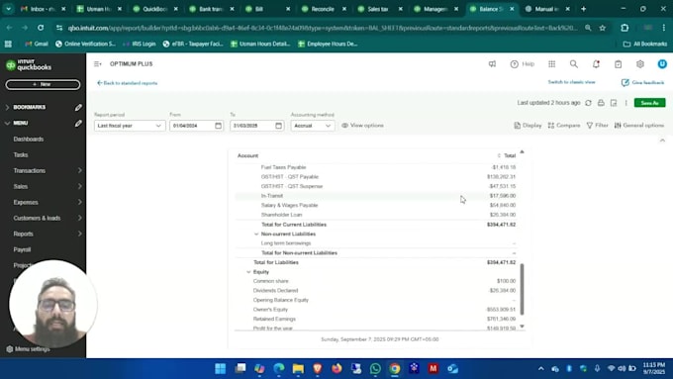Open the browser extensions puzzle icon
The image size is (673, 379).
pyautogui.click(x=625, y=28)
